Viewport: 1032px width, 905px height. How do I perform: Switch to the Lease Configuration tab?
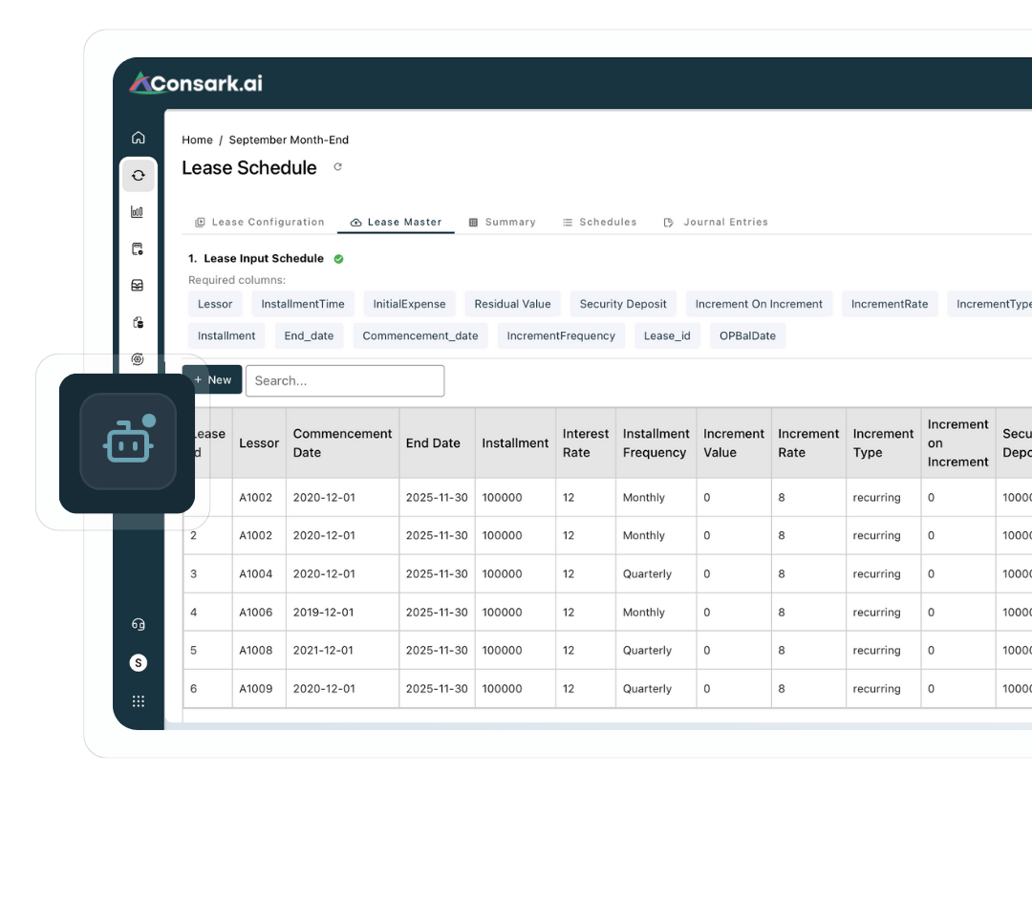259,222
